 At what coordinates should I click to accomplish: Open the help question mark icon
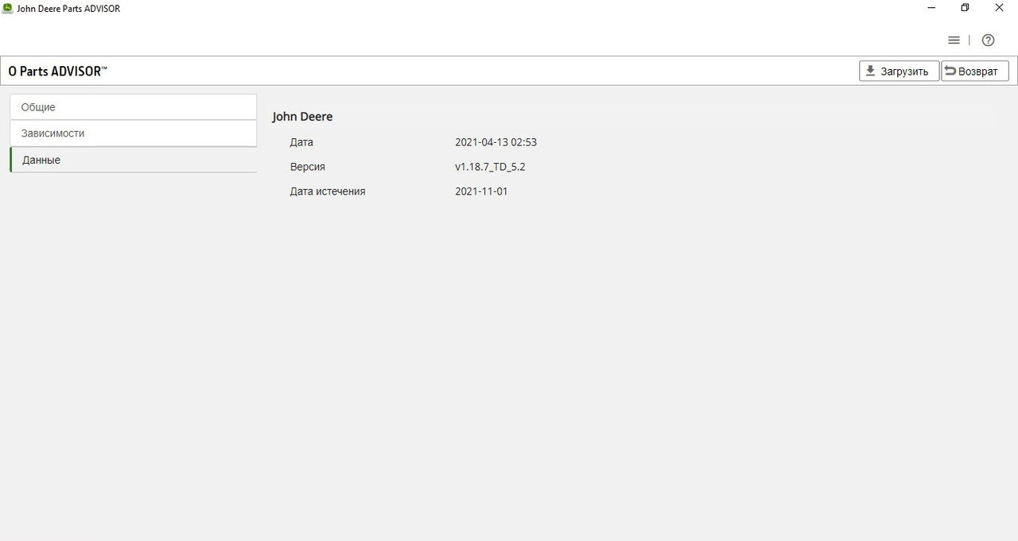pos(989,41)
